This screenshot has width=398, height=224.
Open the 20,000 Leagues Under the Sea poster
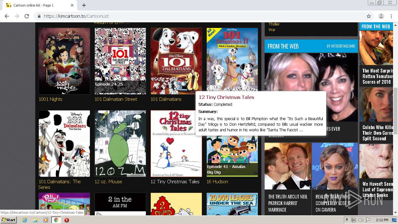point(232,204)
